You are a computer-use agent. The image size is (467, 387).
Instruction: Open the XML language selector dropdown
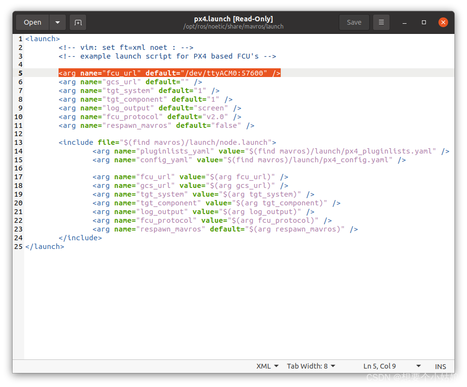point(267,366)
